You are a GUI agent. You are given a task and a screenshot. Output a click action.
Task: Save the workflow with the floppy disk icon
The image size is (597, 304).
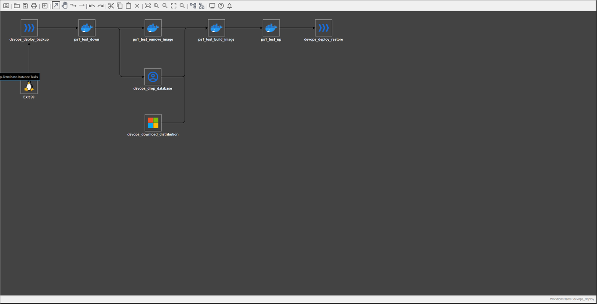[x=25, y=6]
